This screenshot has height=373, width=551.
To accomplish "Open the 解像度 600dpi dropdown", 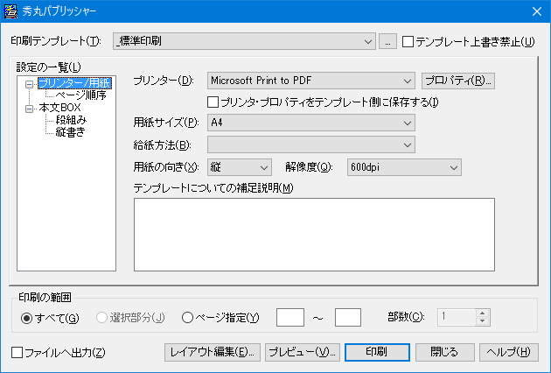I will (x=402, y=166).
